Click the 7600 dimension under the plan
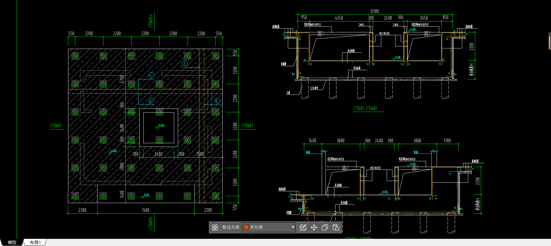551x246 pixels. point(146,210)
